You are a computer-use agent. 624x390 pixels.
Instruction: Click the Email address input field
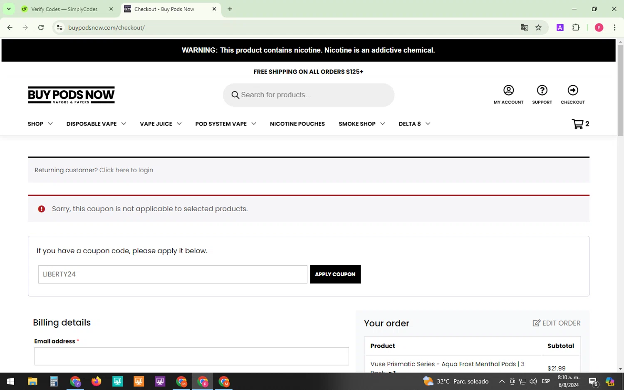(x=191, y=356)
